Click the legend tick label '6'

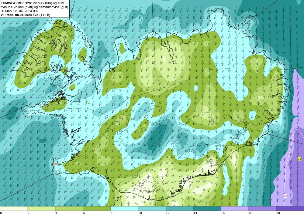84,213
